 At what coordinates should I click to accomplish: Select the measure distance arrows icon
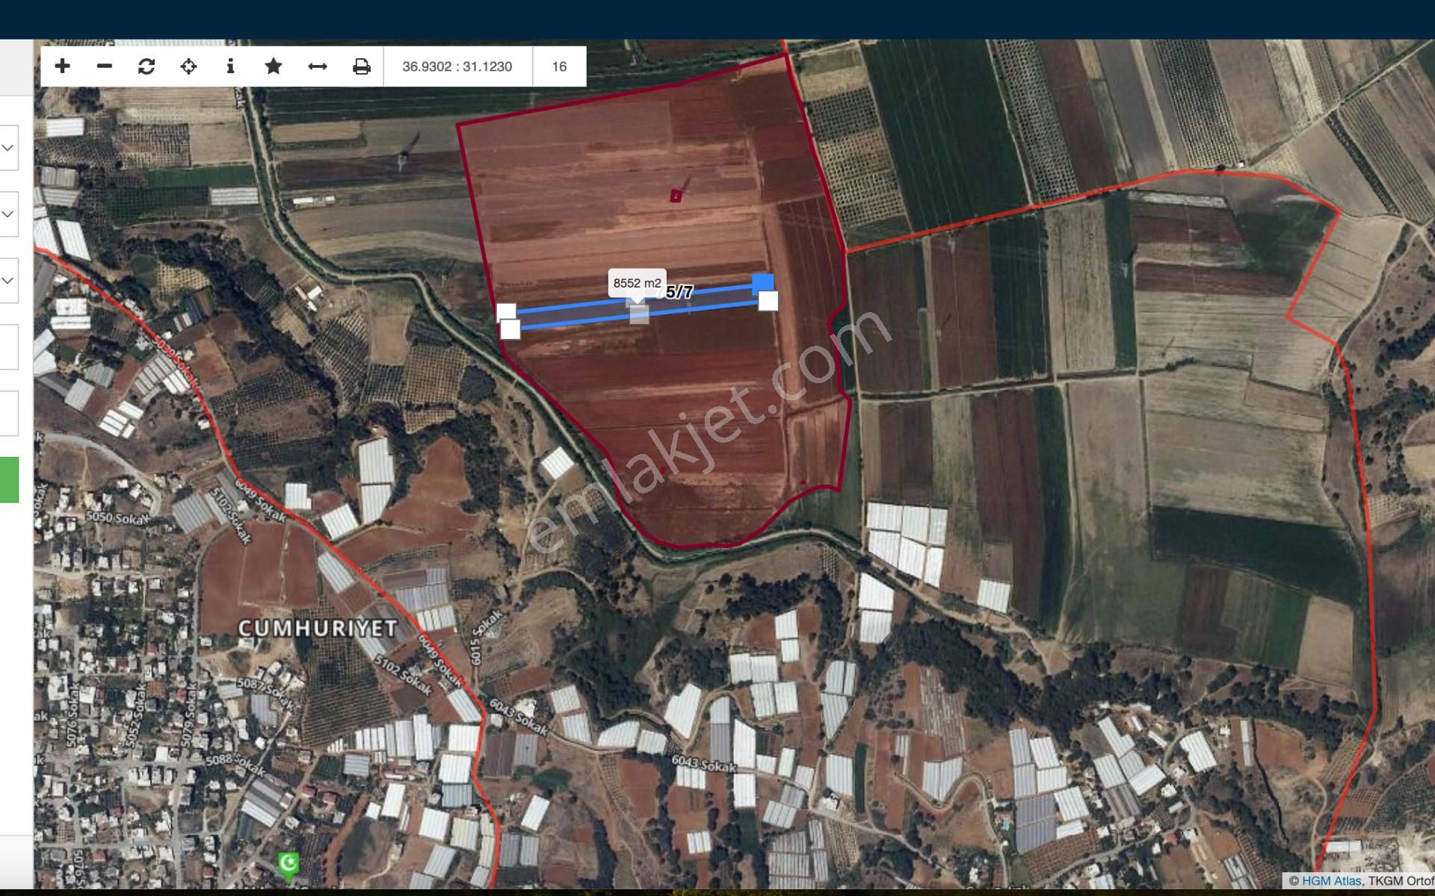[x=318, y=66]
